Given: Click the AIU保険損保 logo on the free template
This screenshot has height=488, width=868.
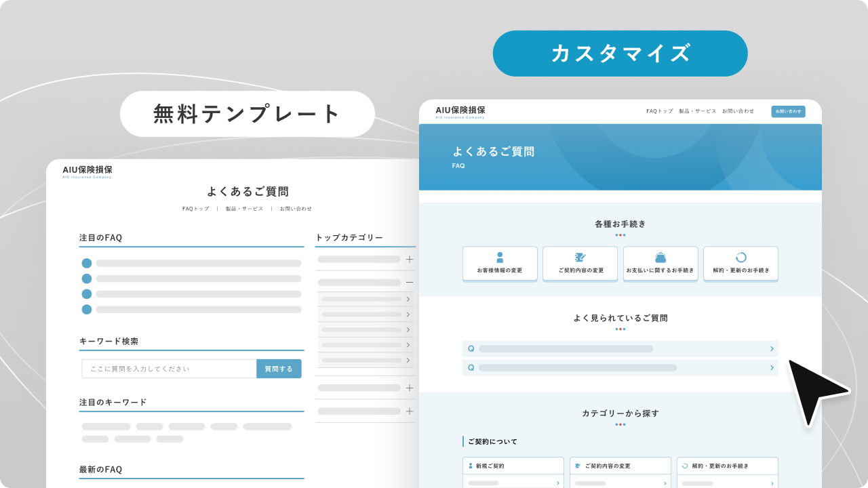Looking at the screenshot, I should coord(87,171).
